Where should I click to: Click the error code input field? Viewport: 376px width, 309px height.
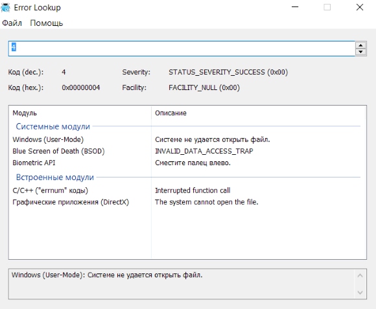point(182,49)
